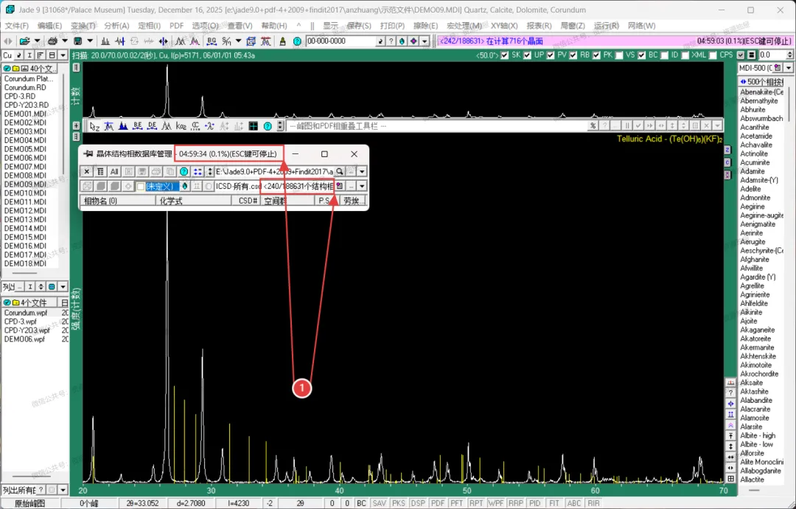796x509 pixels.
Task: Click the PDF number input field 00-000-0000
Action: pyautogui.click(x=341, y=41)
